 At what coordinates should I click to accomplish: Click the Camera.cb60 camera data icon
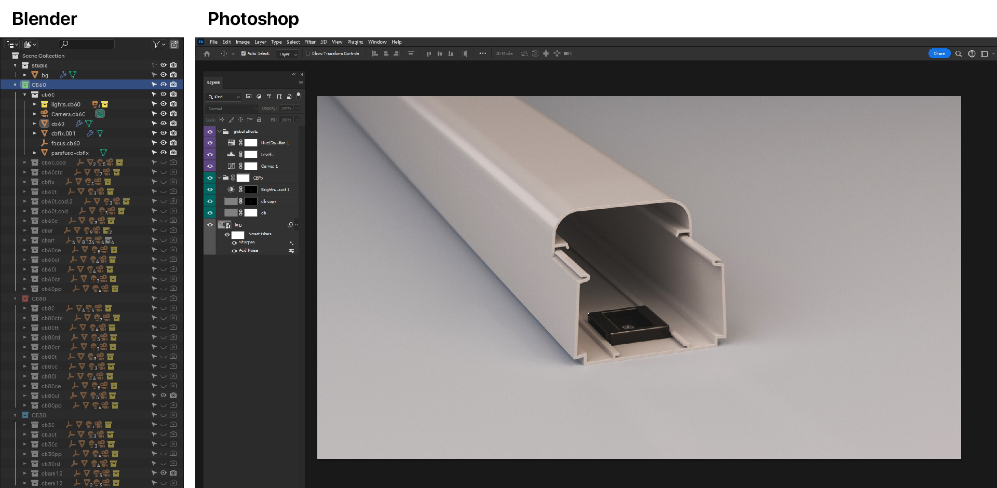pos(100,114)
